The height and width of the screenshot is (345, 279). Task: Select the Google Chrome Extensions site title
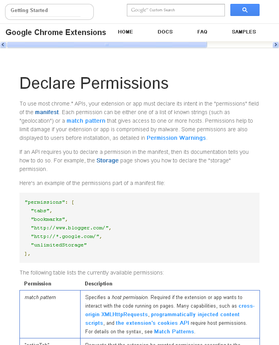pyautogui.click(x=55, y=32)
